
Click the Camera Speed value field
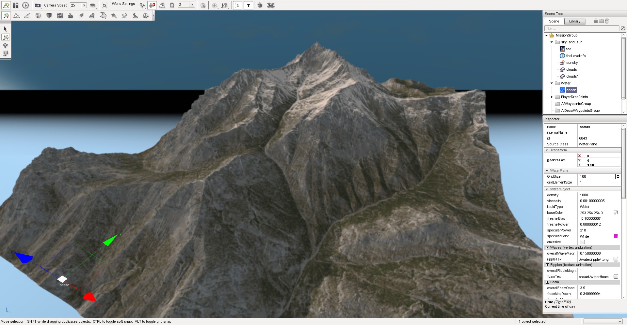(x=75, y=5)
